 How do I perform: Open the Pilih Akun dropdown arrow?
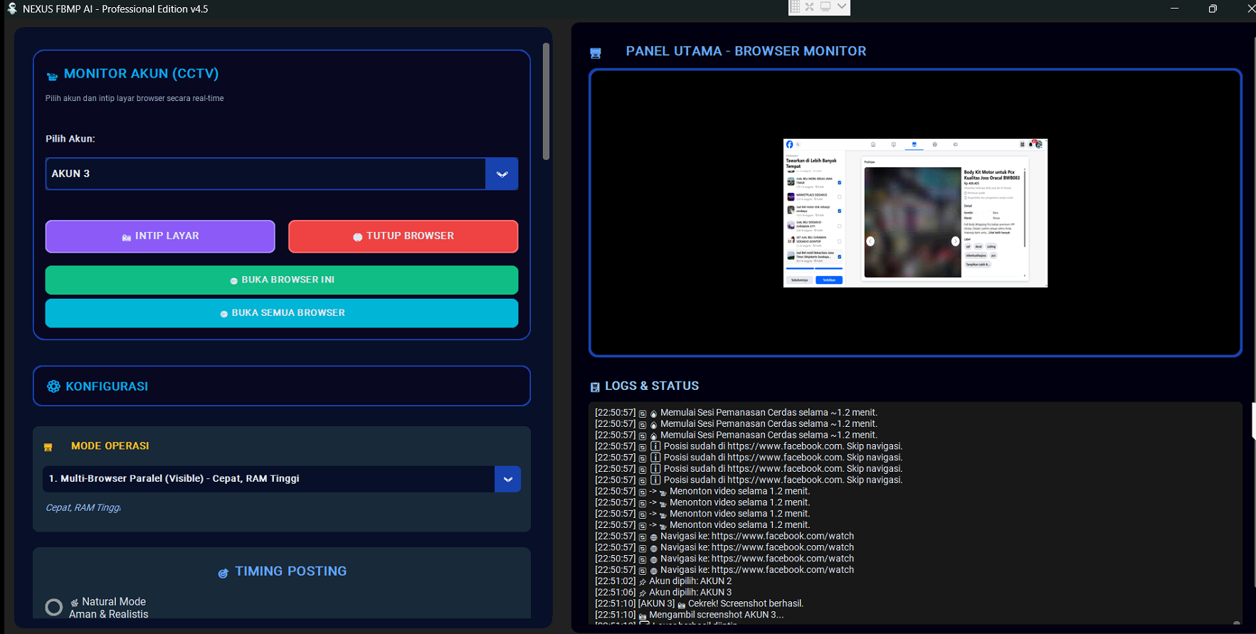[502, 174]
